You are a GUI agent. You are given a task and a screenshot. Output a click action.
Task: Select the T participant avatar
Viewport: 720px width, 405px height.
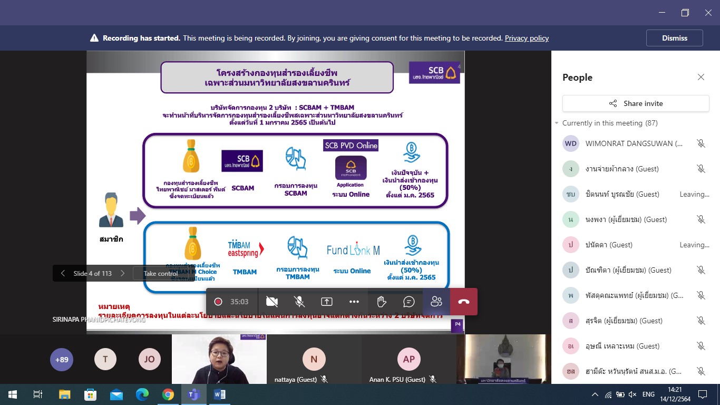pyautogui.click(x=105, y=360)
